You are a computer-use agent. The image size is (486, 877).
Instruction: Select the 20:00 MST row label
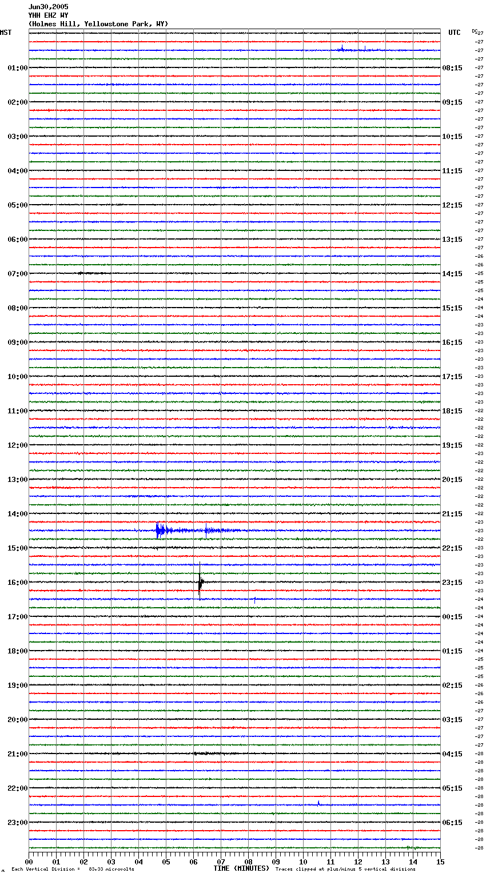point(17,720)
